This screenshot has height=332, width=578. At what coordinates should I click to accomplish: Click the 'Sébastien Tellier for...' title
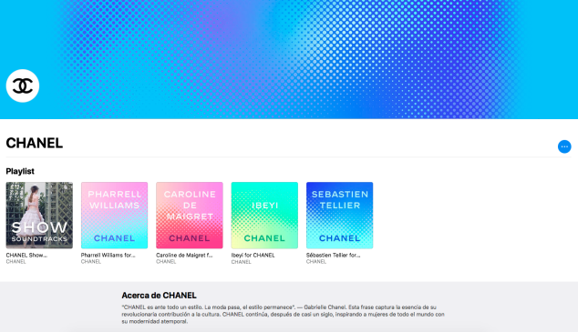click(334, 256)
